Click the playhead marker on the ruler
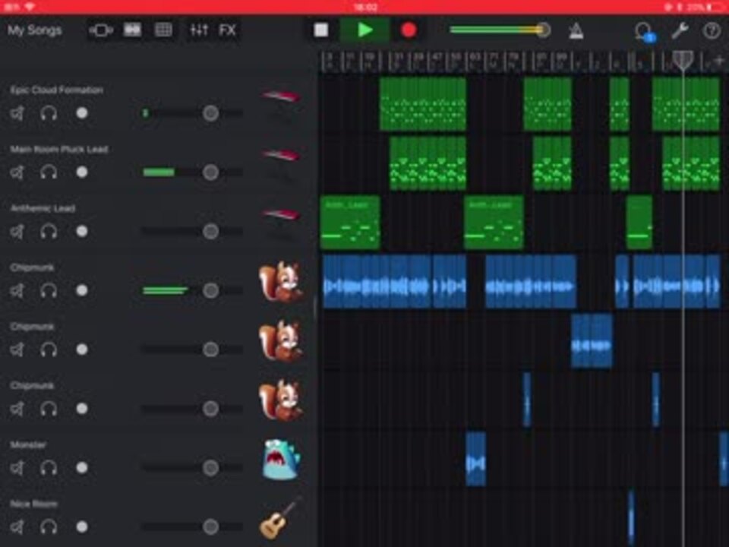The image size is (729, 547). [683, 60]
